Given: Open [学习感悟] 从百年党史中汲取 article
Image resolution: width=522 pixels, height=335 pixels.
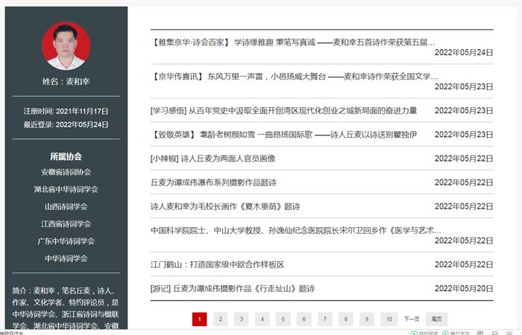Looking at the screenshot, I should point(283,111).
